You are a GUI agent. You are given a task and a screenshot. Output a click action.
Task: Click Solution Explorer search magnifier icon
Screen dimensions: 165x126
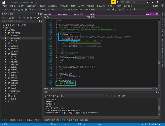pos(39,22)
